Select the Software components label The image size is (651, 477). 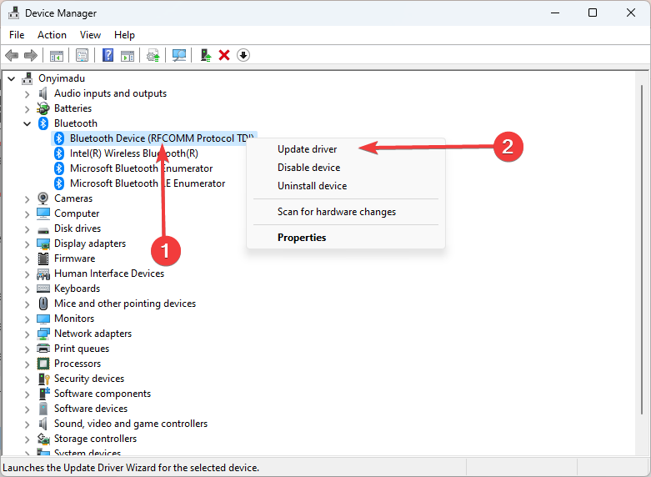pyautogui.click(x=103, y=394)
